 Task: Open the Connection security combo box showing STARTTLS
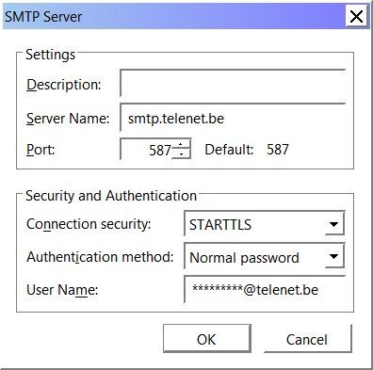264,224
